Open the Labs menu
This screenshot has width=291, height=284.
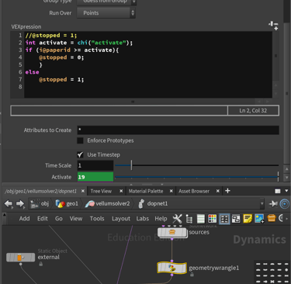[x=143, y=219]
